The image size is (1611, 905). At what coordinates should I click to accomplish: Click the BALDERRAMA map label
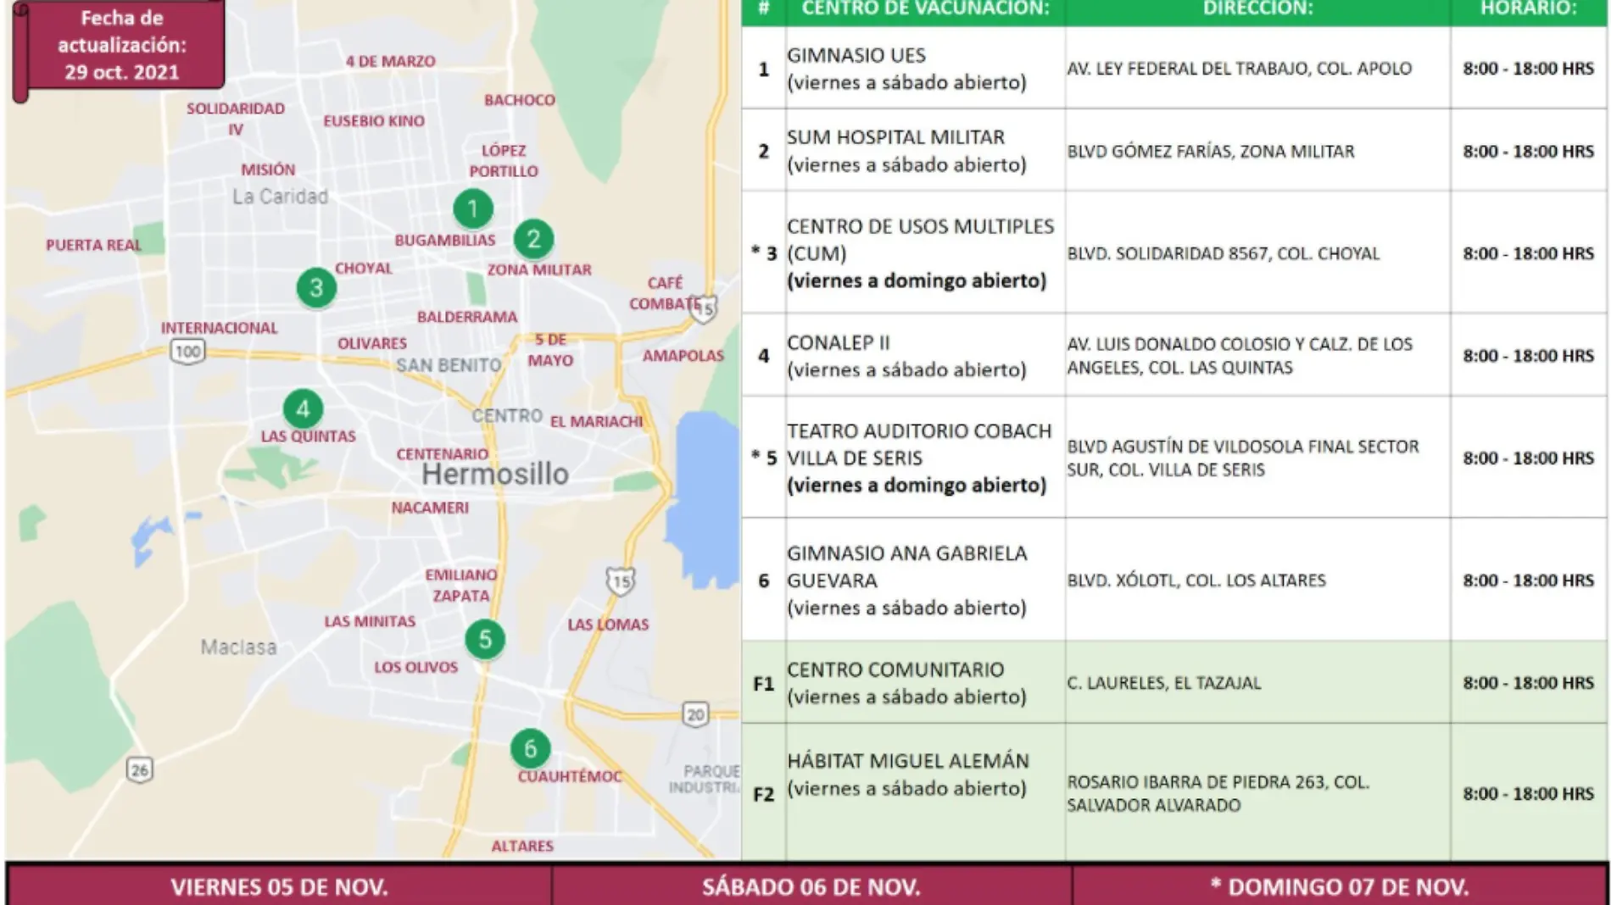pos(467,317)
